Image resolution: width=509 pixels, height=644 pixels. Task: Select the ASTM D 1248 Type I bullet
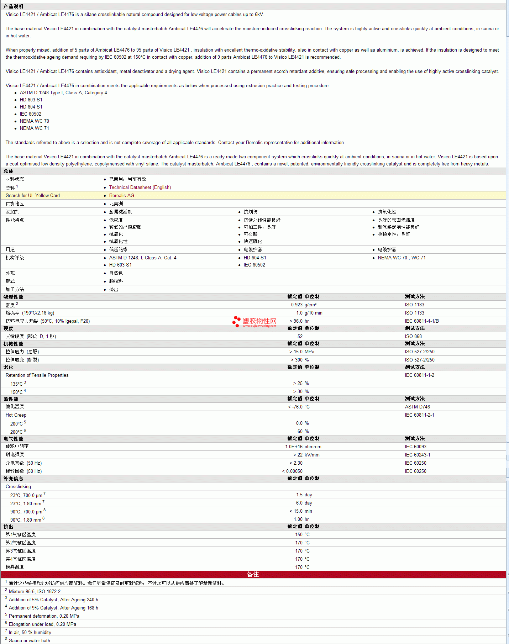point(63,93)
